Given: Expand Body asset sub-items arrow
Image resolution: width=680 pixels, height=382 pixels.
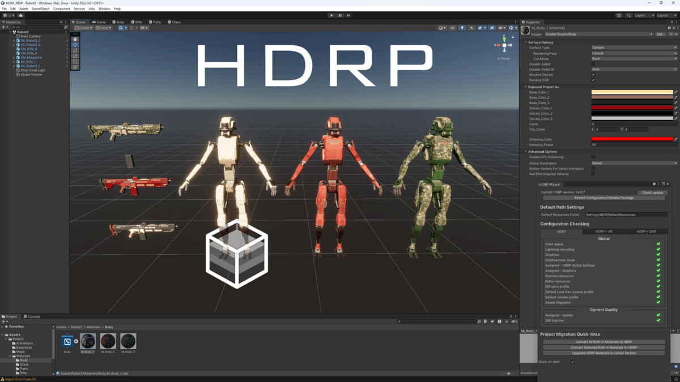Looking at the screenshot, I should point(76,341).
